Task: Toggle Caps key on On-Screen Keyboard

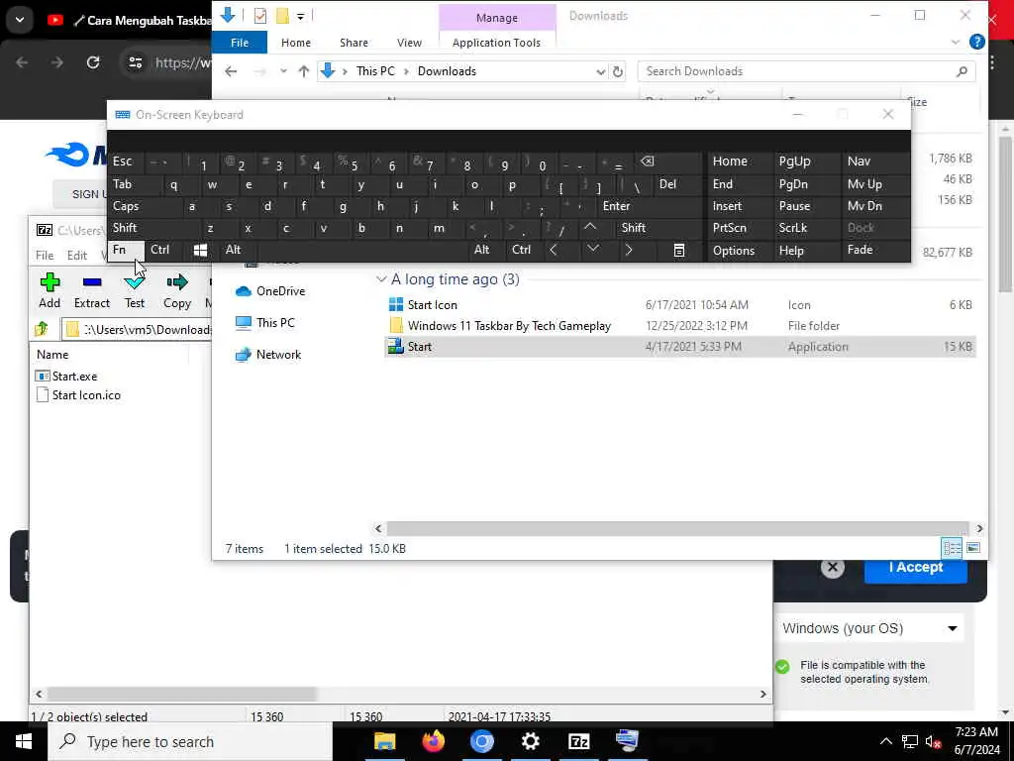Action: click(126, 206)
